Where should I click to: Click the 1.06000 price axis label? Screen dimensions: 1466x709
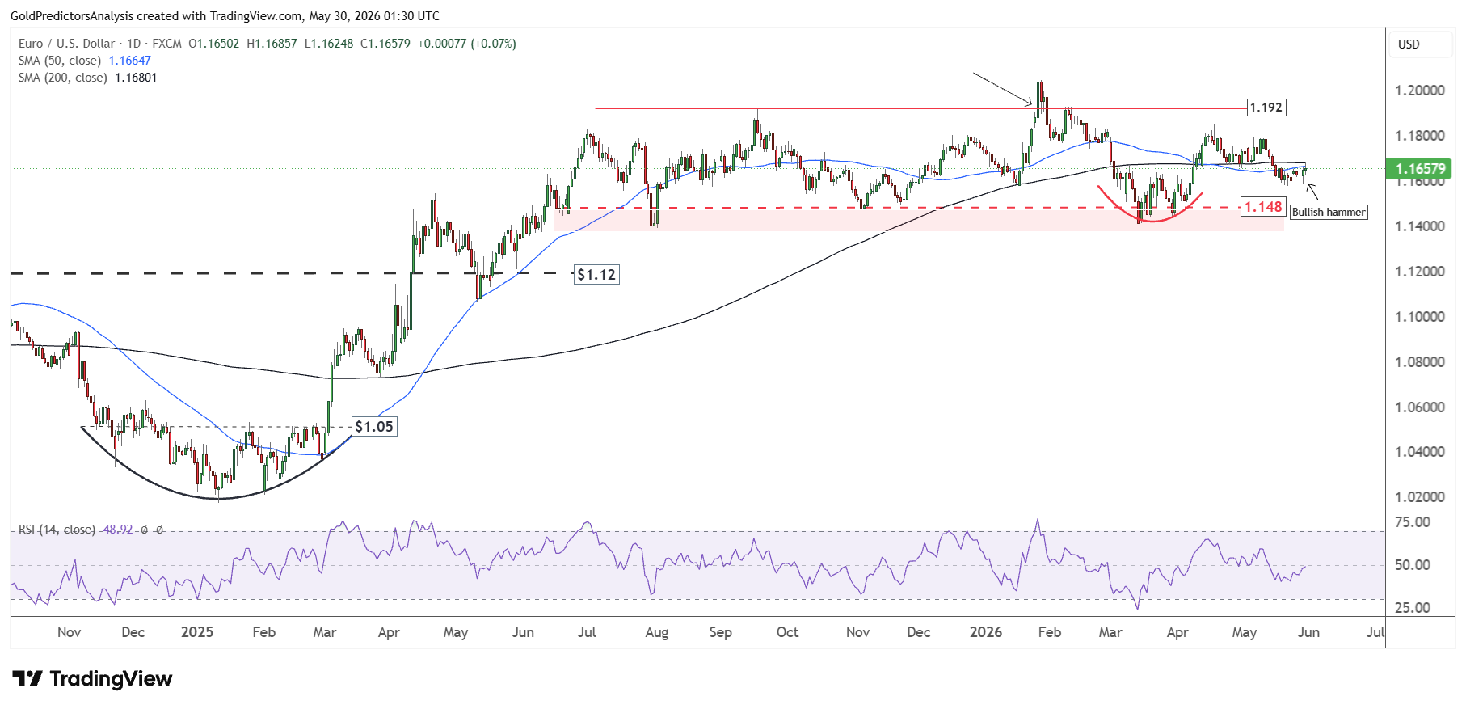pyautogui.click(x=1420, y=407)
